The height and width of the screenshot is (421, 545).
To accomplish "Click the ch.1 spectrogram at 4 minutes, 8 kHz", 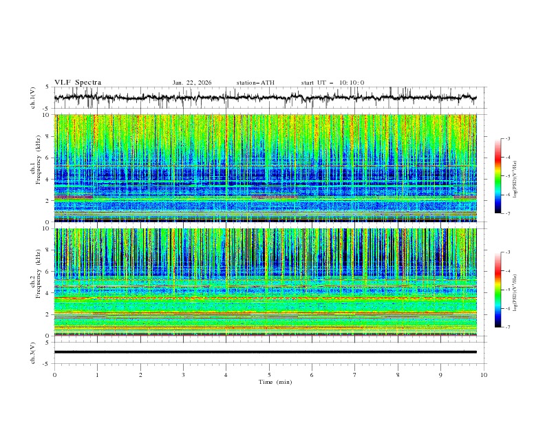I will click(226, 136).
